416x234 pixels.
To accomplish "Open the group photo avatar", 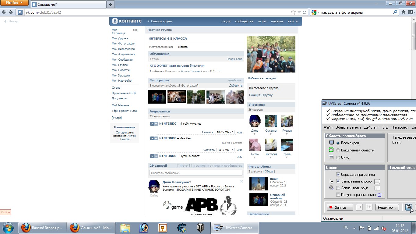I will pos(271,54).
